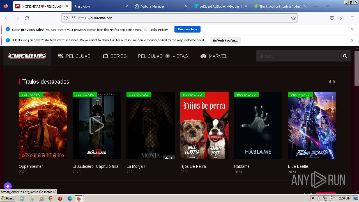Click the Show me how button
This screenshot has width=359, height=202.
click(x=187, y=29)
